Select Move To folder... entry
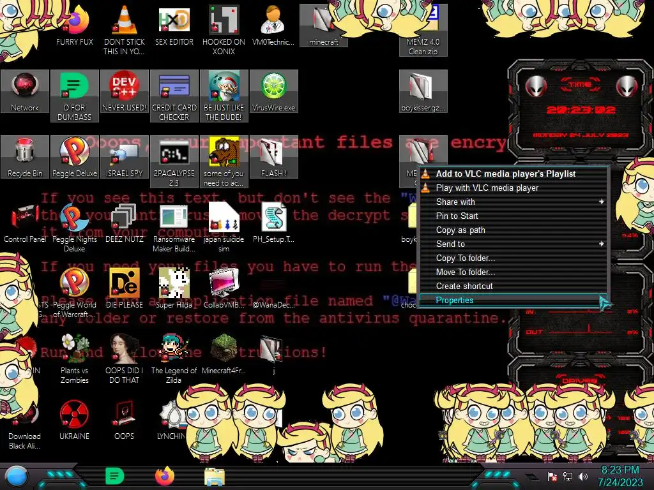This screenshot has height=490, width=654. (x=513, y=272)
